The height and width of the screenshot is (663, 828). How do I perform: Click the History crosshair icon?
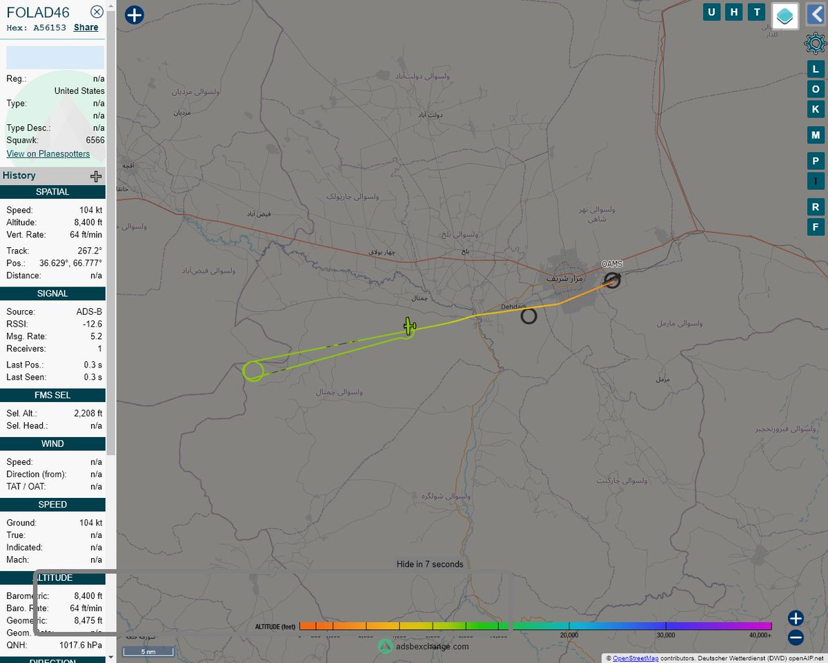pyautogui.click(x=95, y=175)
